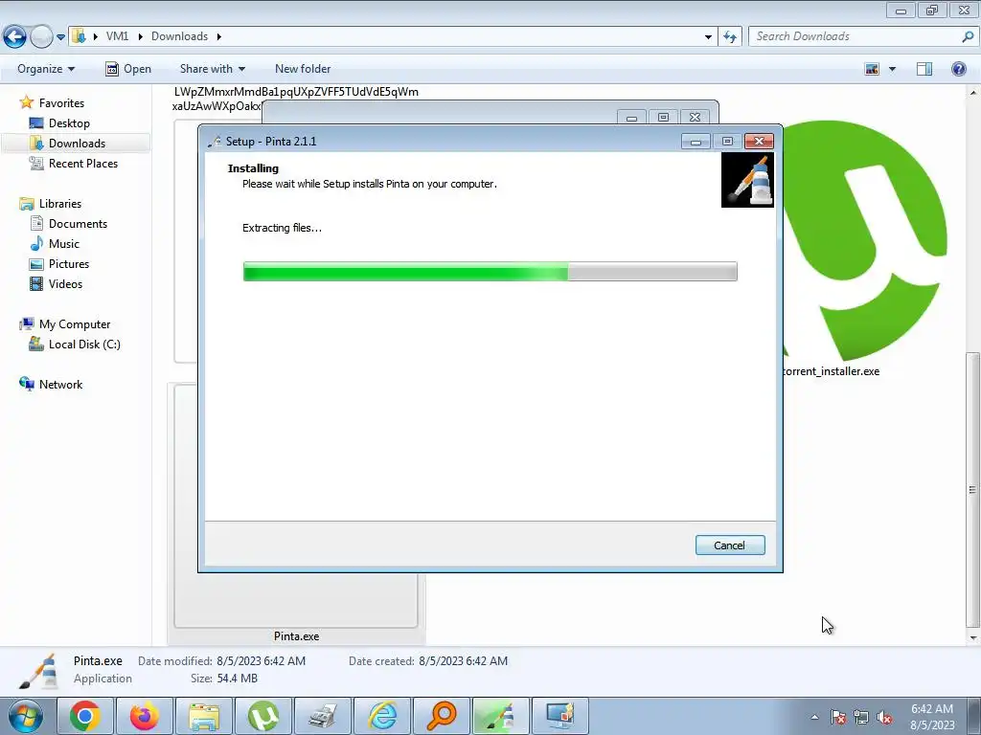Open the view options dropdown arrow
The height and width of the screenshot is (735, 981).
point(892,69)
